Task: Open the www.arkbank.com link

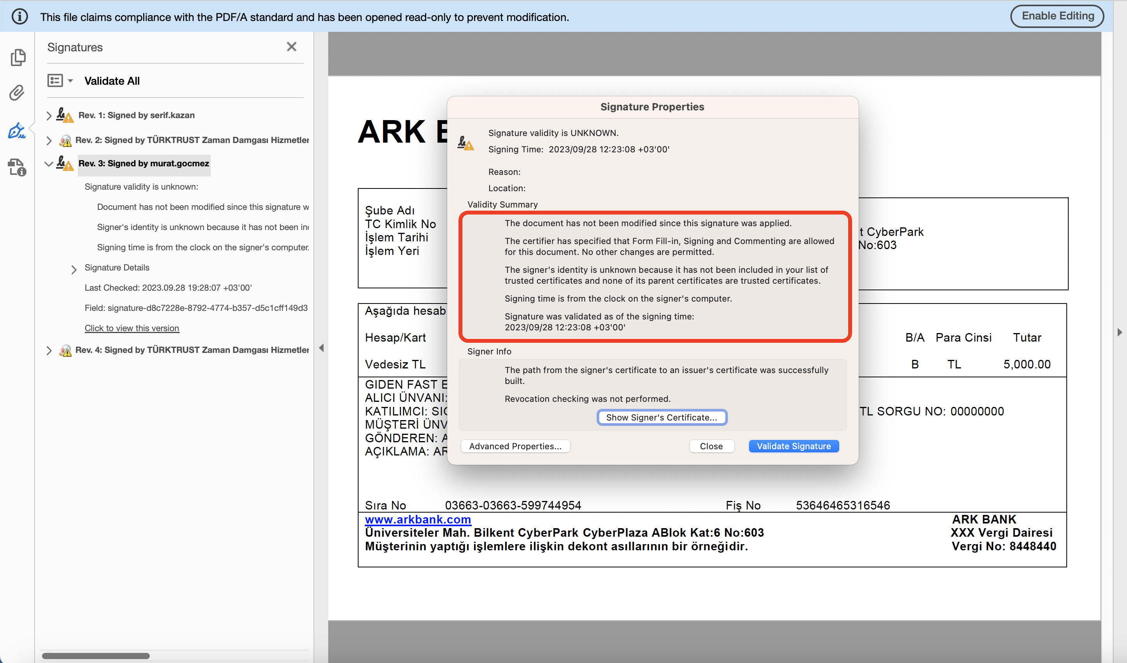Action: 418,520
